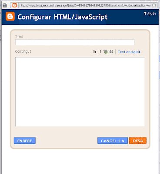This screenshot has height=174, width=160.
Task: Focus the Títol text input field
Action: point(75,42)
